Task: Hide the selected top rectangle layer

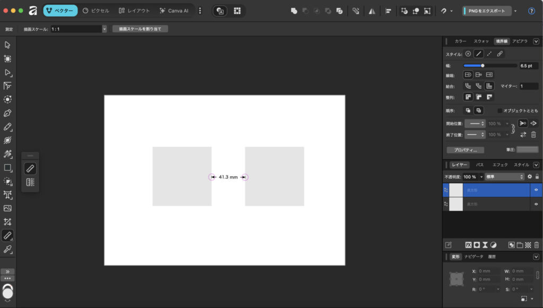Action: 536,190
